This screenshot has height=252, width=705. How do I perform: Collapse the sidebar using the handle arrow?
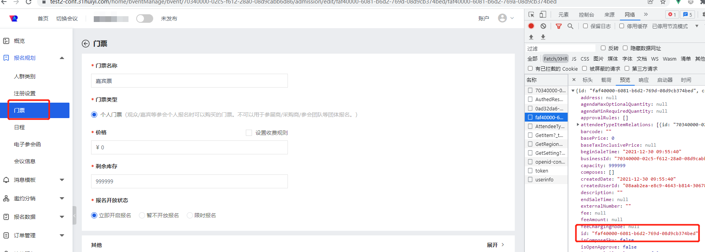[x=74, y=215]
